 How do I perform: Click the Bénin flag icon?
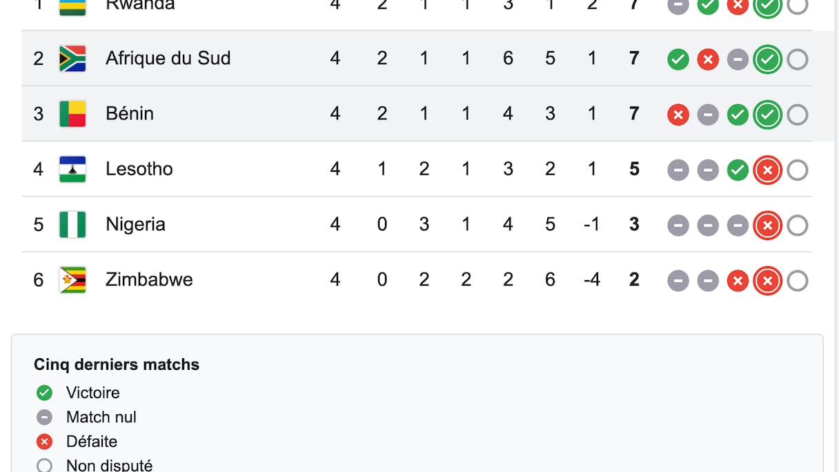tap(72, 114)
